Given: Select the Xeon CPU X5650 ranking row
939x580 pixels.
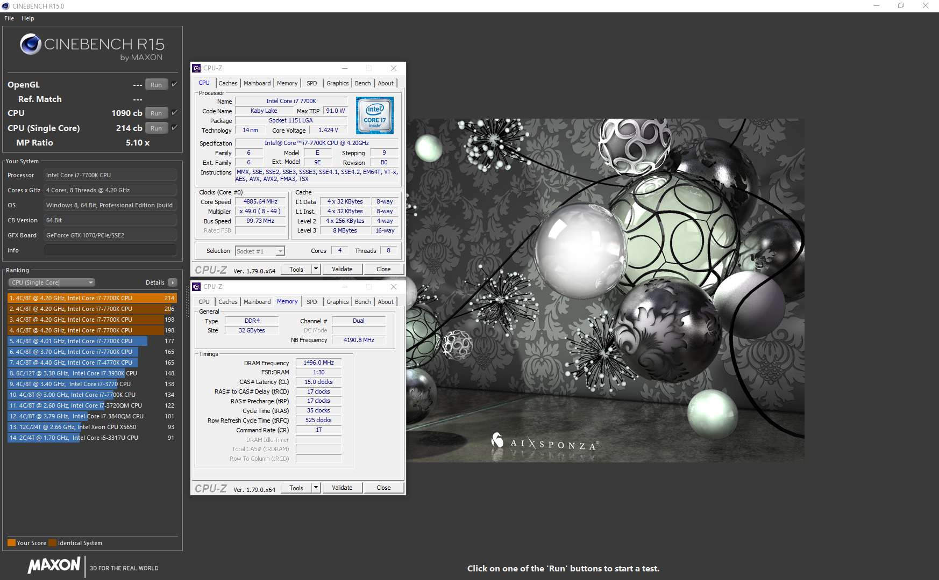Looking at the screenshot, I should coord(92,427).
